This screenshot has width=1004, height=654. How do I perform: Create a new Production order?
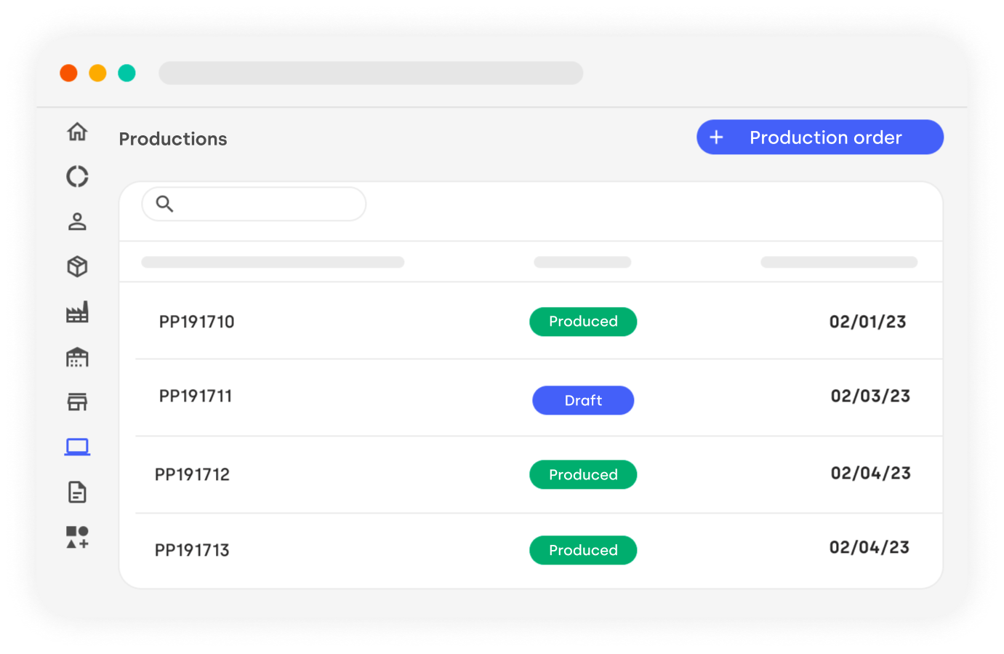(x=819, y=137)
